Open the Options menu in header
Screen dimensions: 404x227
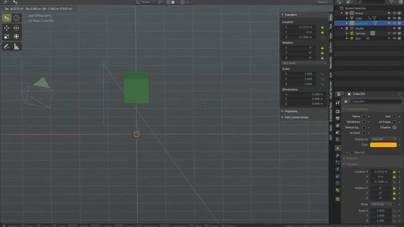point(324,2)
